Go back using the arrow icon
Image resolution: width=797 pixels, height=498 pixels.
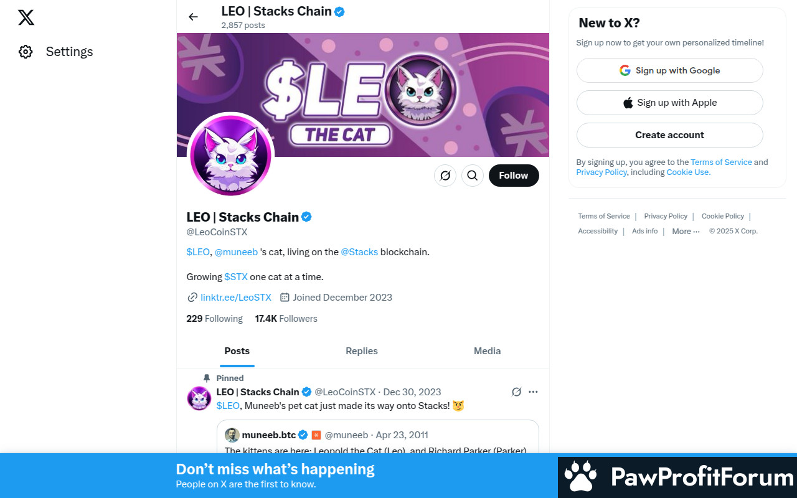click(193, 17)
